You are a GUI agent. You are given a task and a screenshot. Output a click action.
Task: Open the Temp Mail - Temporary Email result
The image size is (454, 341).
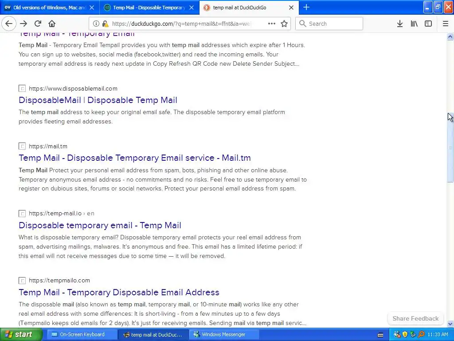[x=77, y=34]
